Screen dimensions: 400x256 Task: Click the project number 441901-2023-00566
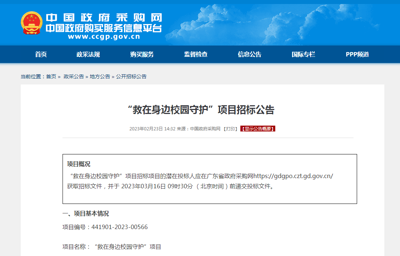[x=119, y=227]
